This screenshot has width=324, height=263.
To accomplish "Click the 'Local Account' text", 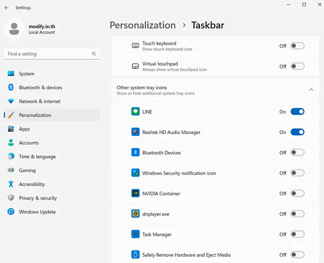I will coord(42,32).
